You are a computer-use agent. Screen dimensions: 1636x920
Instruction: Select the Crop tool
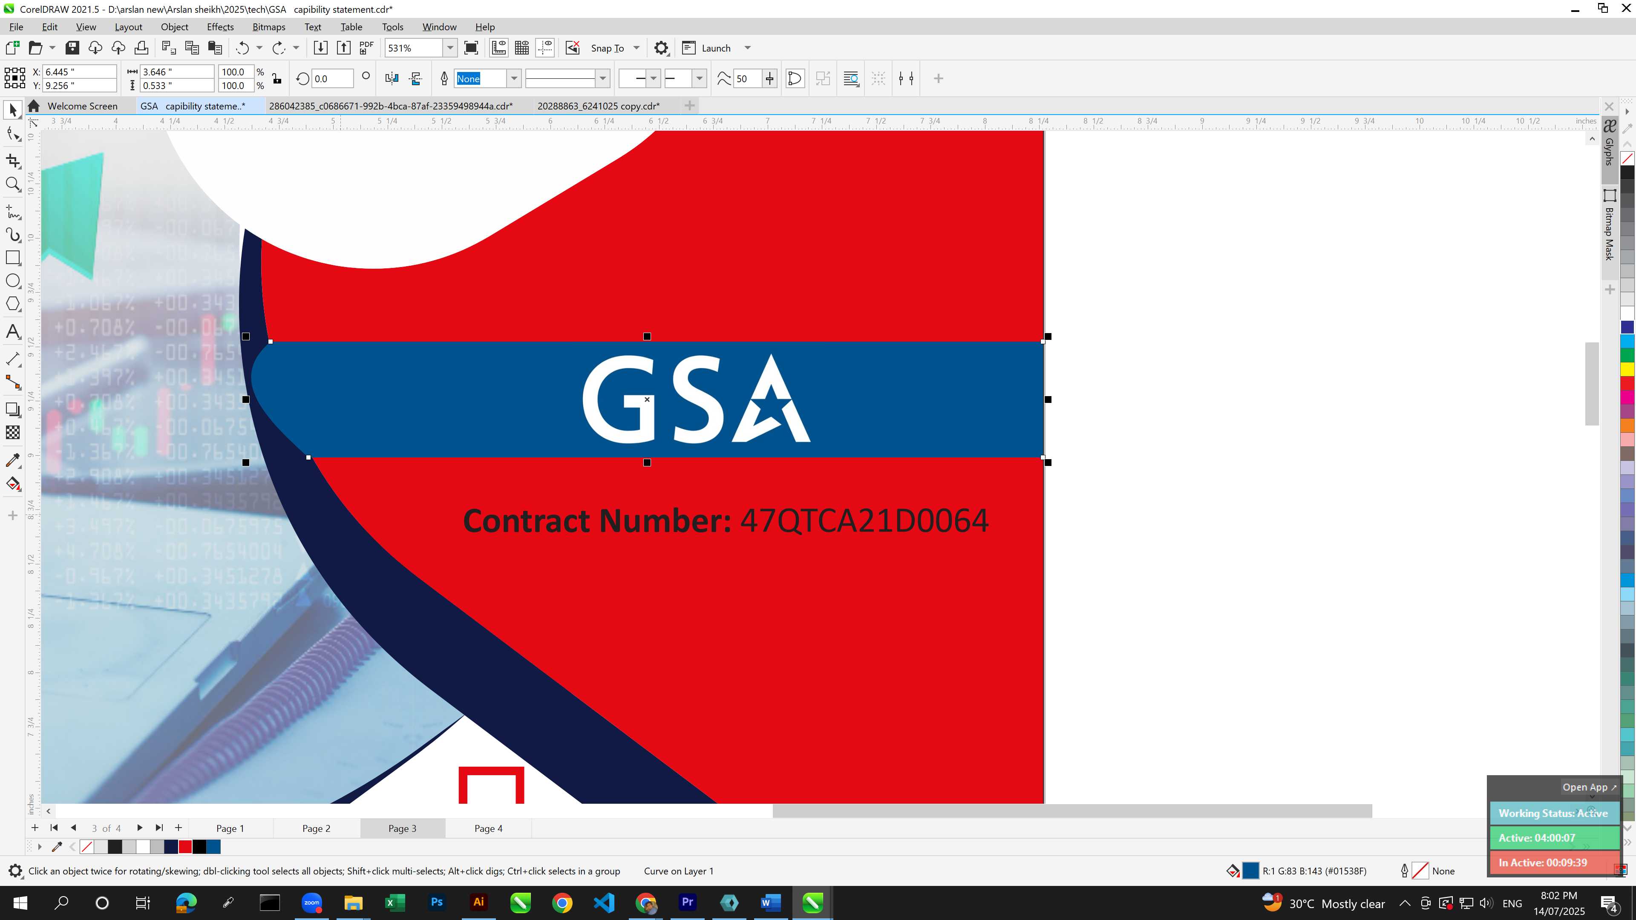click(x=13, y=161)
